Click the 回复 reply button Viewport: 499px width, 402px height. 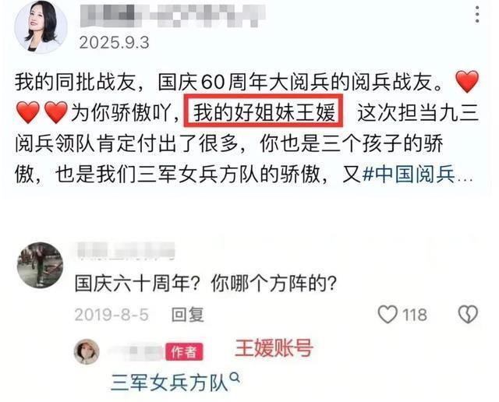coord(188,315)
